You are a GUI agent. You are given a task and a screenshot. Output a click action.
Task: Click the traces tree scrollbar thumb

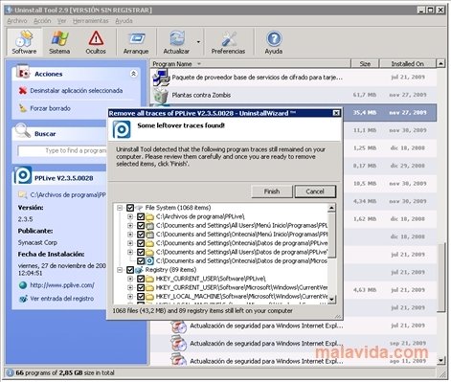[331, 236]
